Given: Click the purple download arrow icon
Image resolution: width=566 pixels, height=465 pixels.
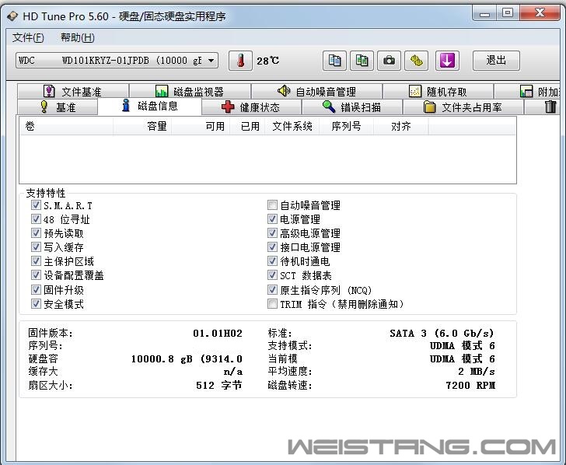Looking at the screenshot, I should 447,61.
